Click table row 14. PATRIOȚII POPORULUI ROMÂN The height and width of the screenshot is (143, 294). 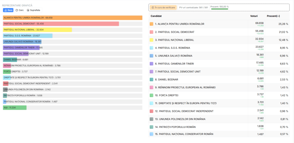point(219,127)
